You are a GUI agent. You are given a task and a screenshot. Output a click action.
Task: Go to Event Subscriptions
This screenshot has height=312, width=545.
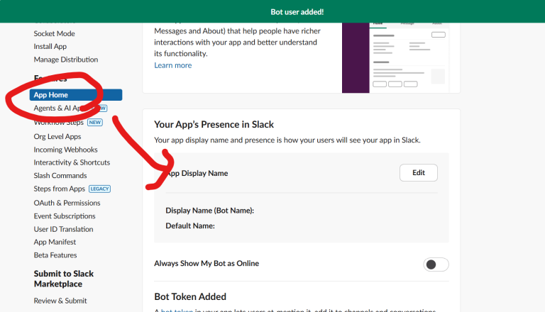point(65,216)
